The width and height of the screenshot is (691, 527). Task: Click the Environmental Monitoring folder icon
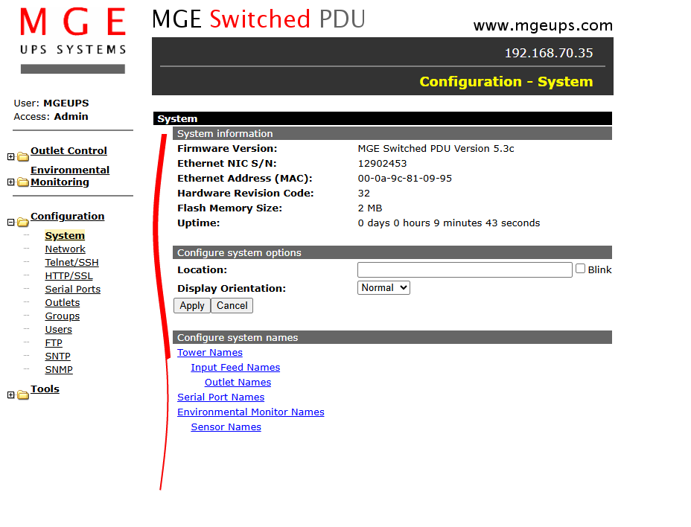click(x=23, y=182)
